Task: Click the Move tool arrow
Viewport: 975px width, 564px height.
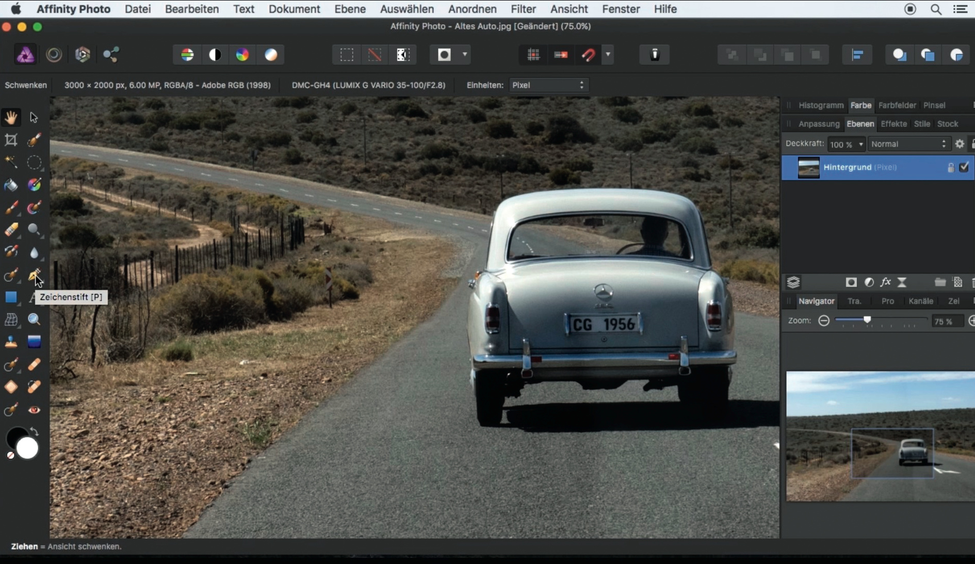Action: pyautogui.click(x=34, y=118)
